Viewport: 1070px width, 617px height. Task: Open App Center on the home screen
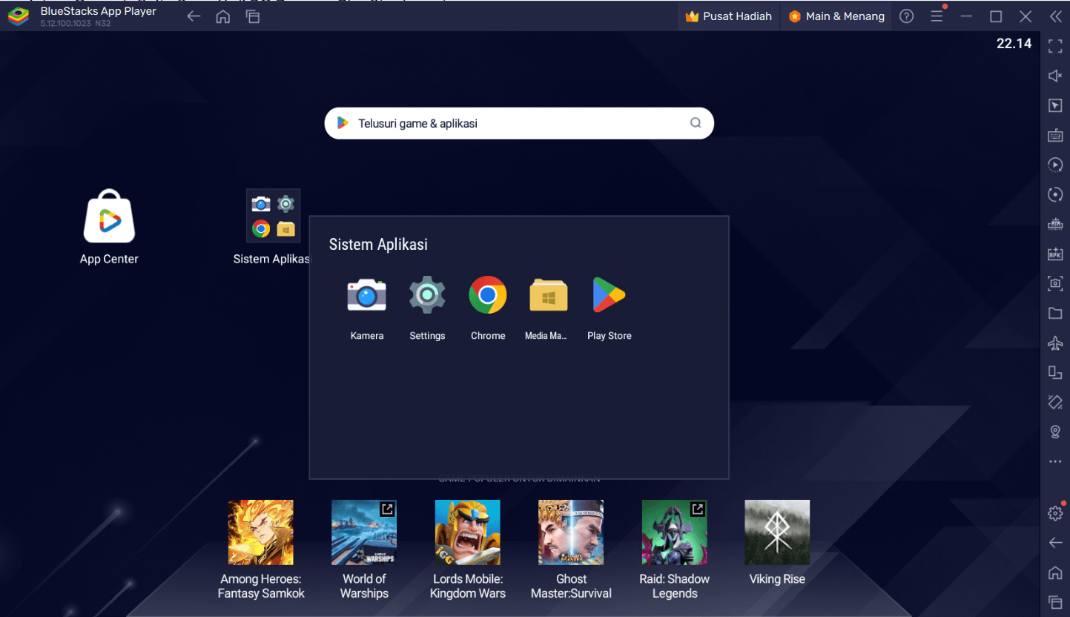[x=109, y=216]
